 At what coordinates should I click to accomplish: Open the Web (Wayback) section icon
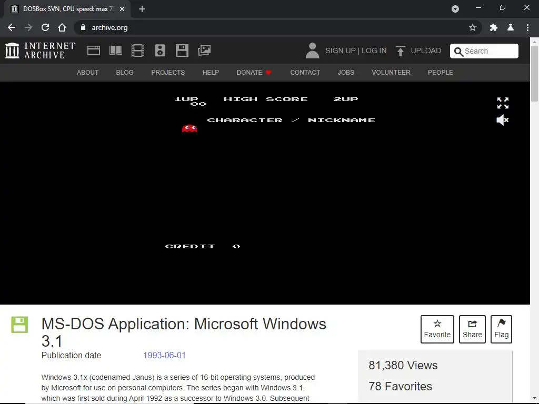(94, 50)
